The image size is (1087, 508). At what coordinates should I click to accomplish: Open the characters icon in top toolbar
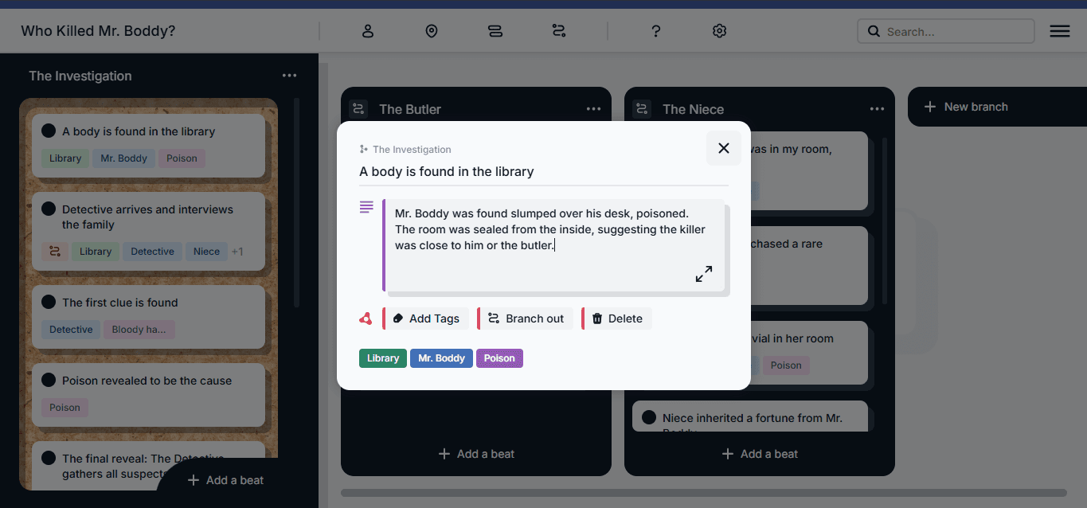click(x=368, y=31)
